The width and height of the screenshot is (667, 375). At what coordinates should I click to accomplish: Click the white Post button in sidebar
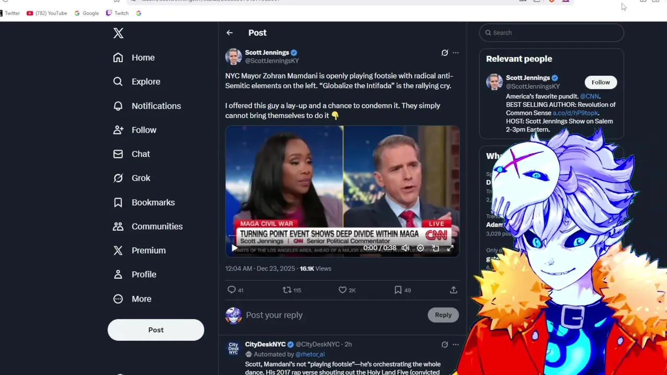pos(156,330)
